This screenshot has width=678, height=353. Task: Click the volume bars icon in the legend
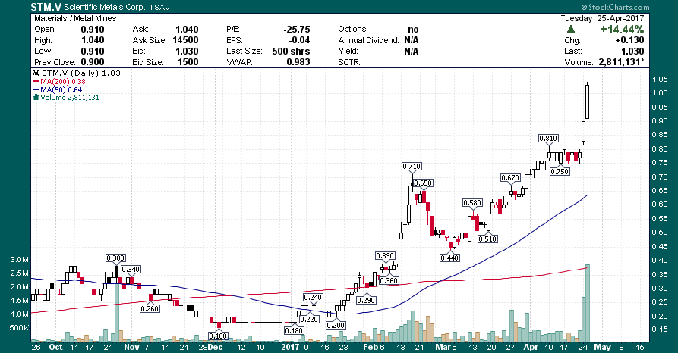pyautogui.click(x=36, y=98)
